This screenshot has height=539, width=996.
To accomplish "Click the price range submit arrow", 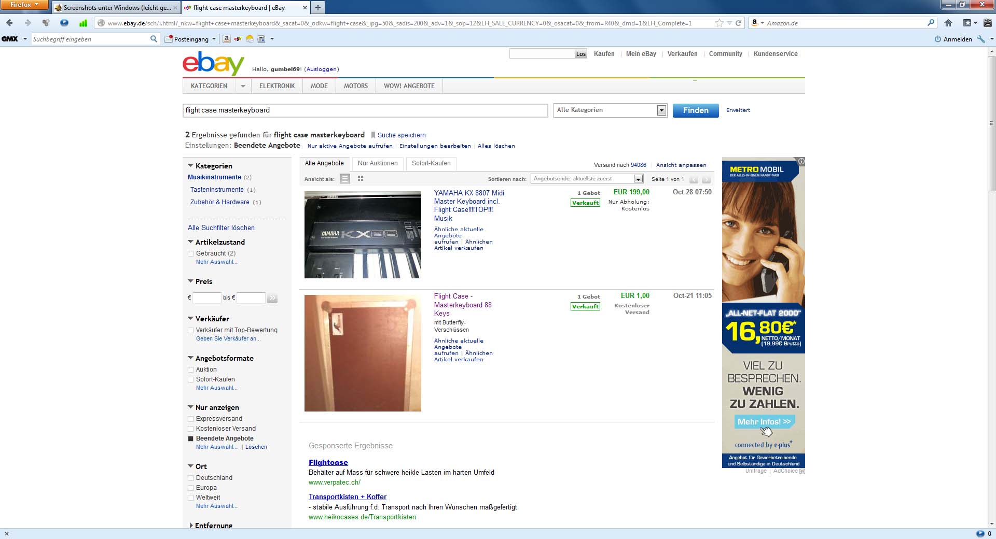I will coord(272,298).
